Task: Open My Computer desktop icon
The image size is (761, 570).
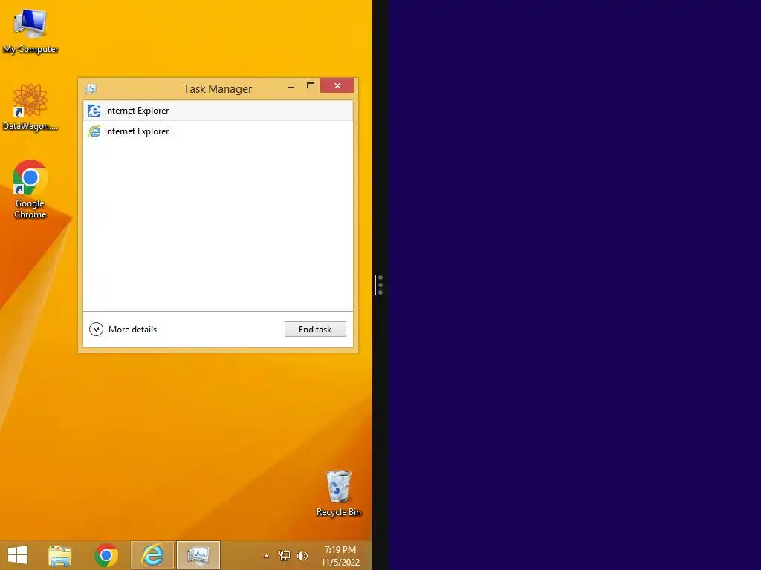Action: click(x=30, y=30)
